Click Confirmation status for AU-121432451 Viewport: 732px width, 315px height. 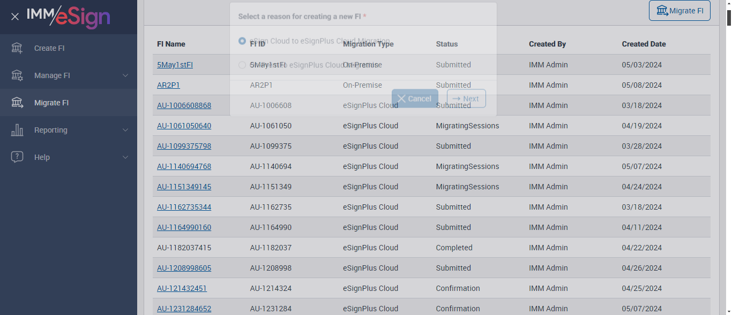(458, 288)
